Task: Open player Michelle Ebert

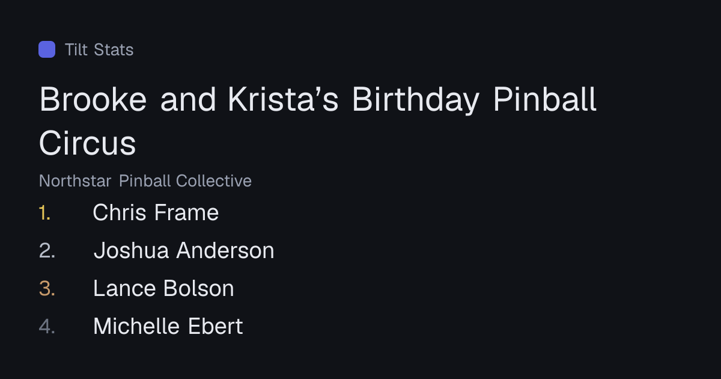Action: [168, 327]
